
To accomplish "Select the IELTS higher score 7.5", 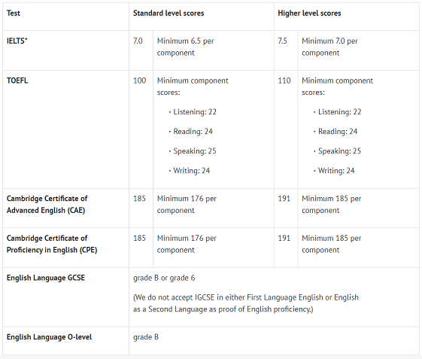I will 282,41.
